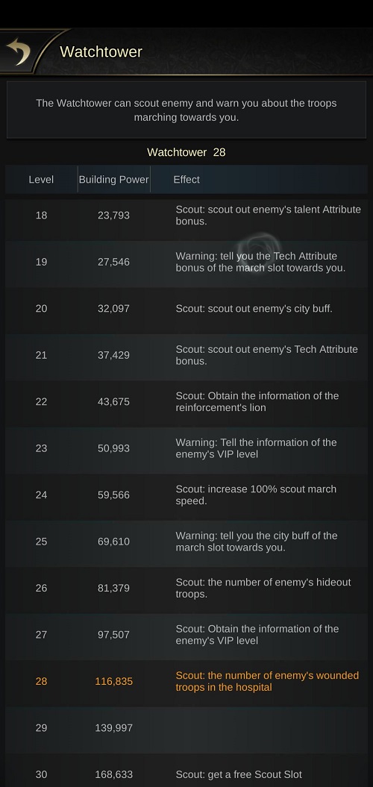Tap level 26 hideout troops row
The width and height of the screenshot is (373, 787).
pyautogui.click(x=186, y=589)
